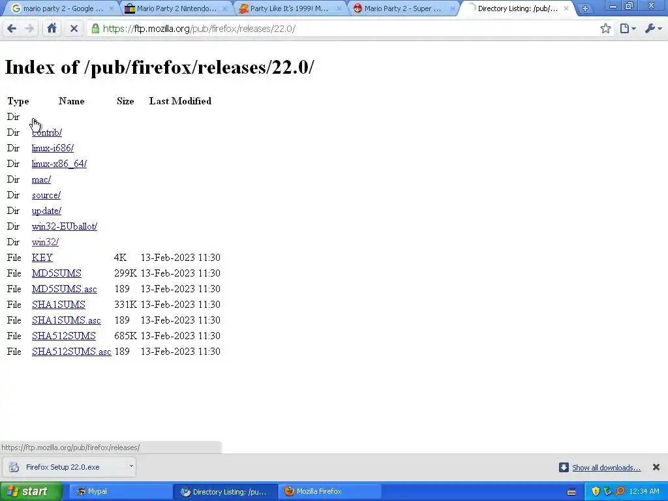Open the mac/ directory
This screenshot has height=501, width=668.
pyautogui.click(x=41, y=180)
